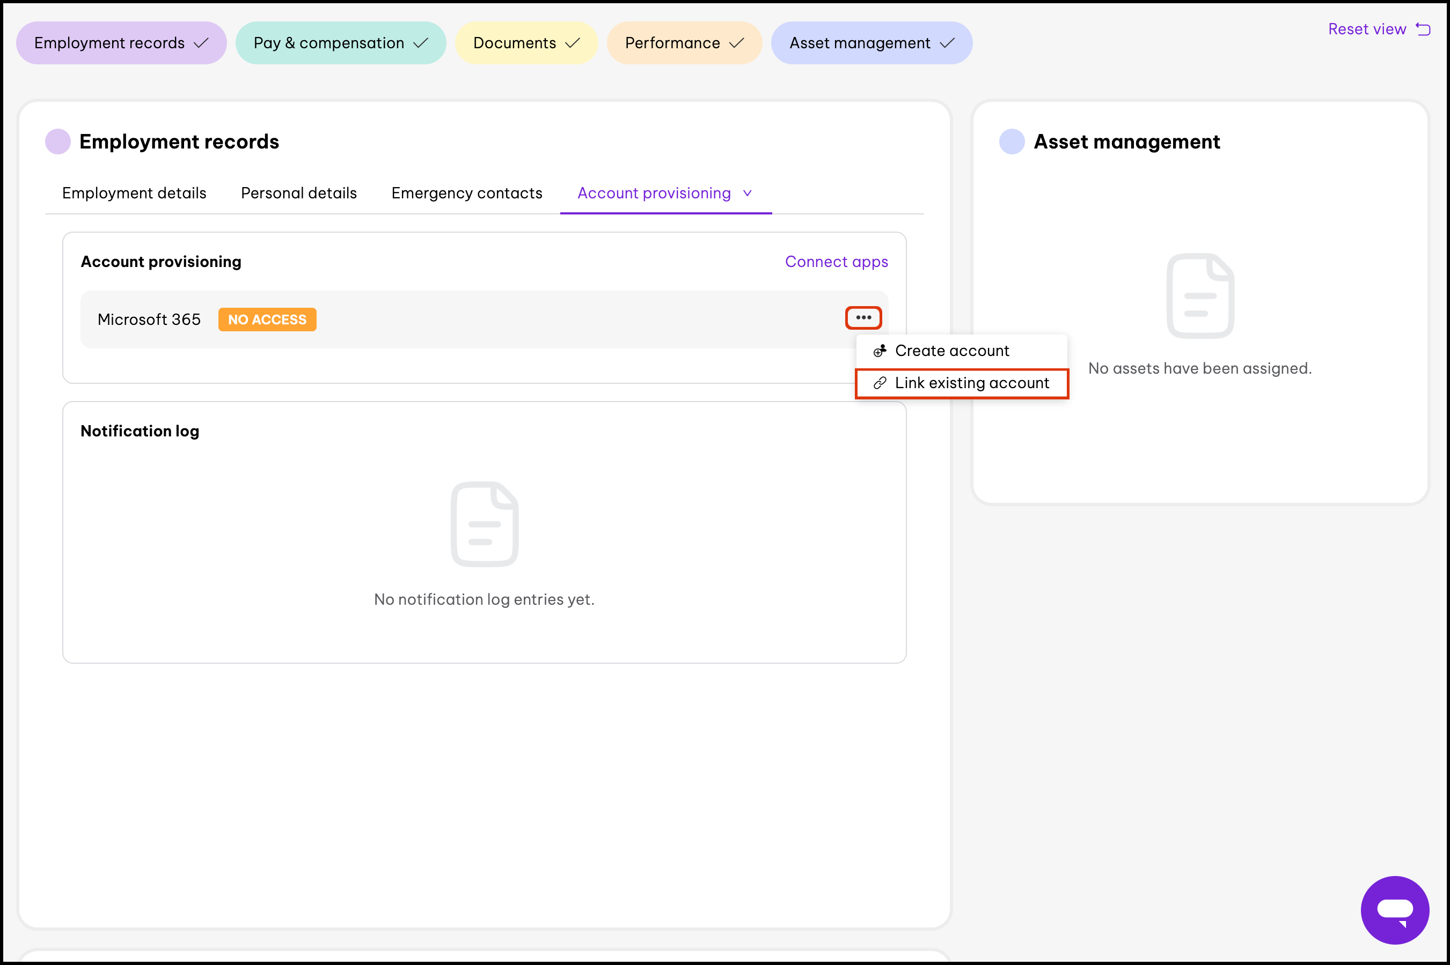This screenshot has width=1450, height=965.
Task: Click the Create account person icon
Action: pos(880,351)
